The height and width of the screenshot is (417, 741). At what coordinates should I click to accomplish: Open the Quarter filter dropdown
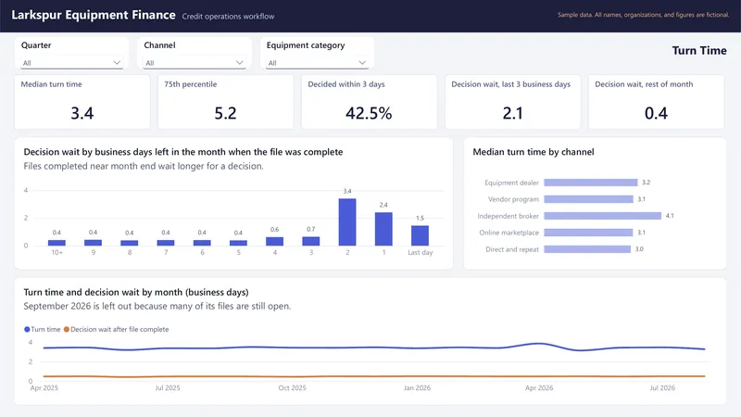pyautogui.click(x=72, y=63)
